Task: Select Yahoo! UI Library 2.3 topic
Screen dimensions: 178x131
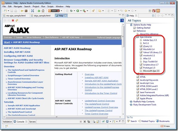Action: pyautogui.click(x=152, y=52)
